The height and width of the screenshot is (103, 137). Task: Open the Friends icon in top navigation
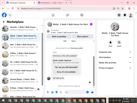coord(67,15)
